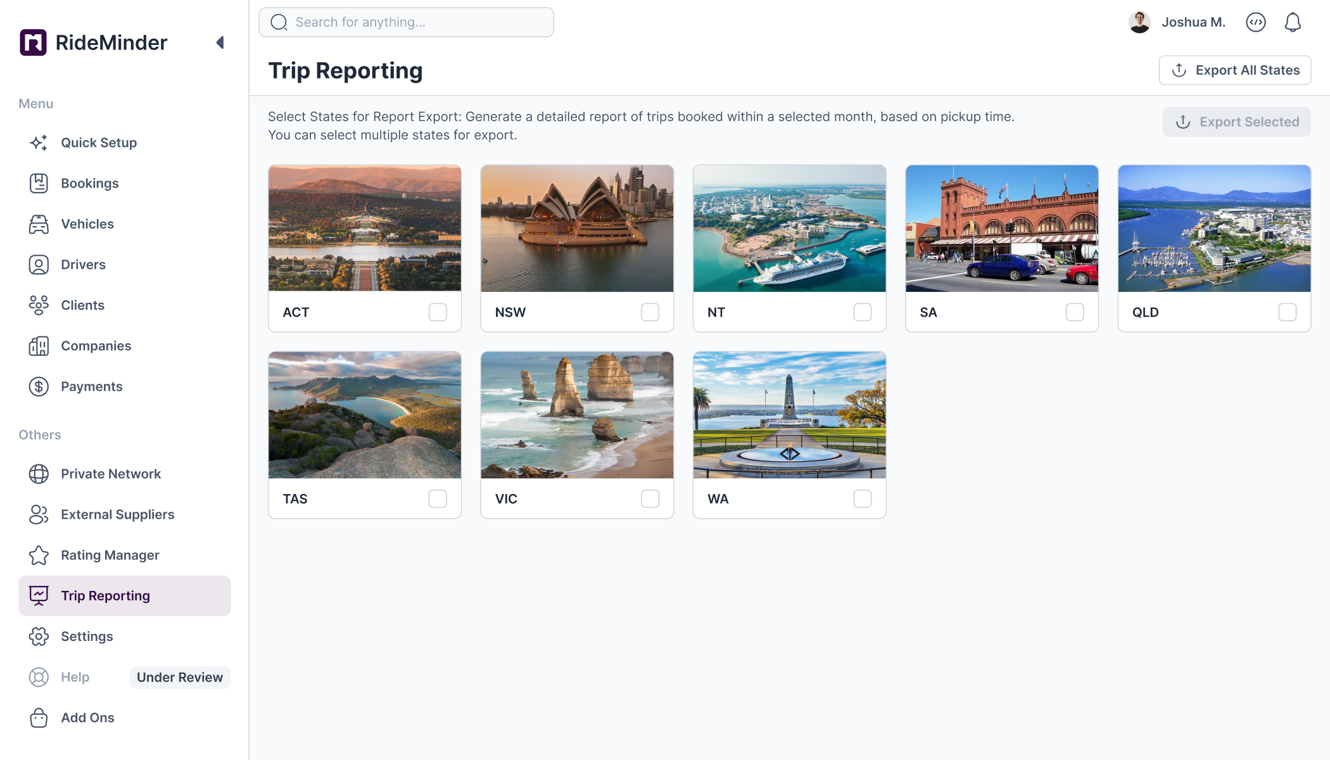Select Trip Reporting menu item
The width and height of the screenshot is (1330, 760).
[125, 595]
